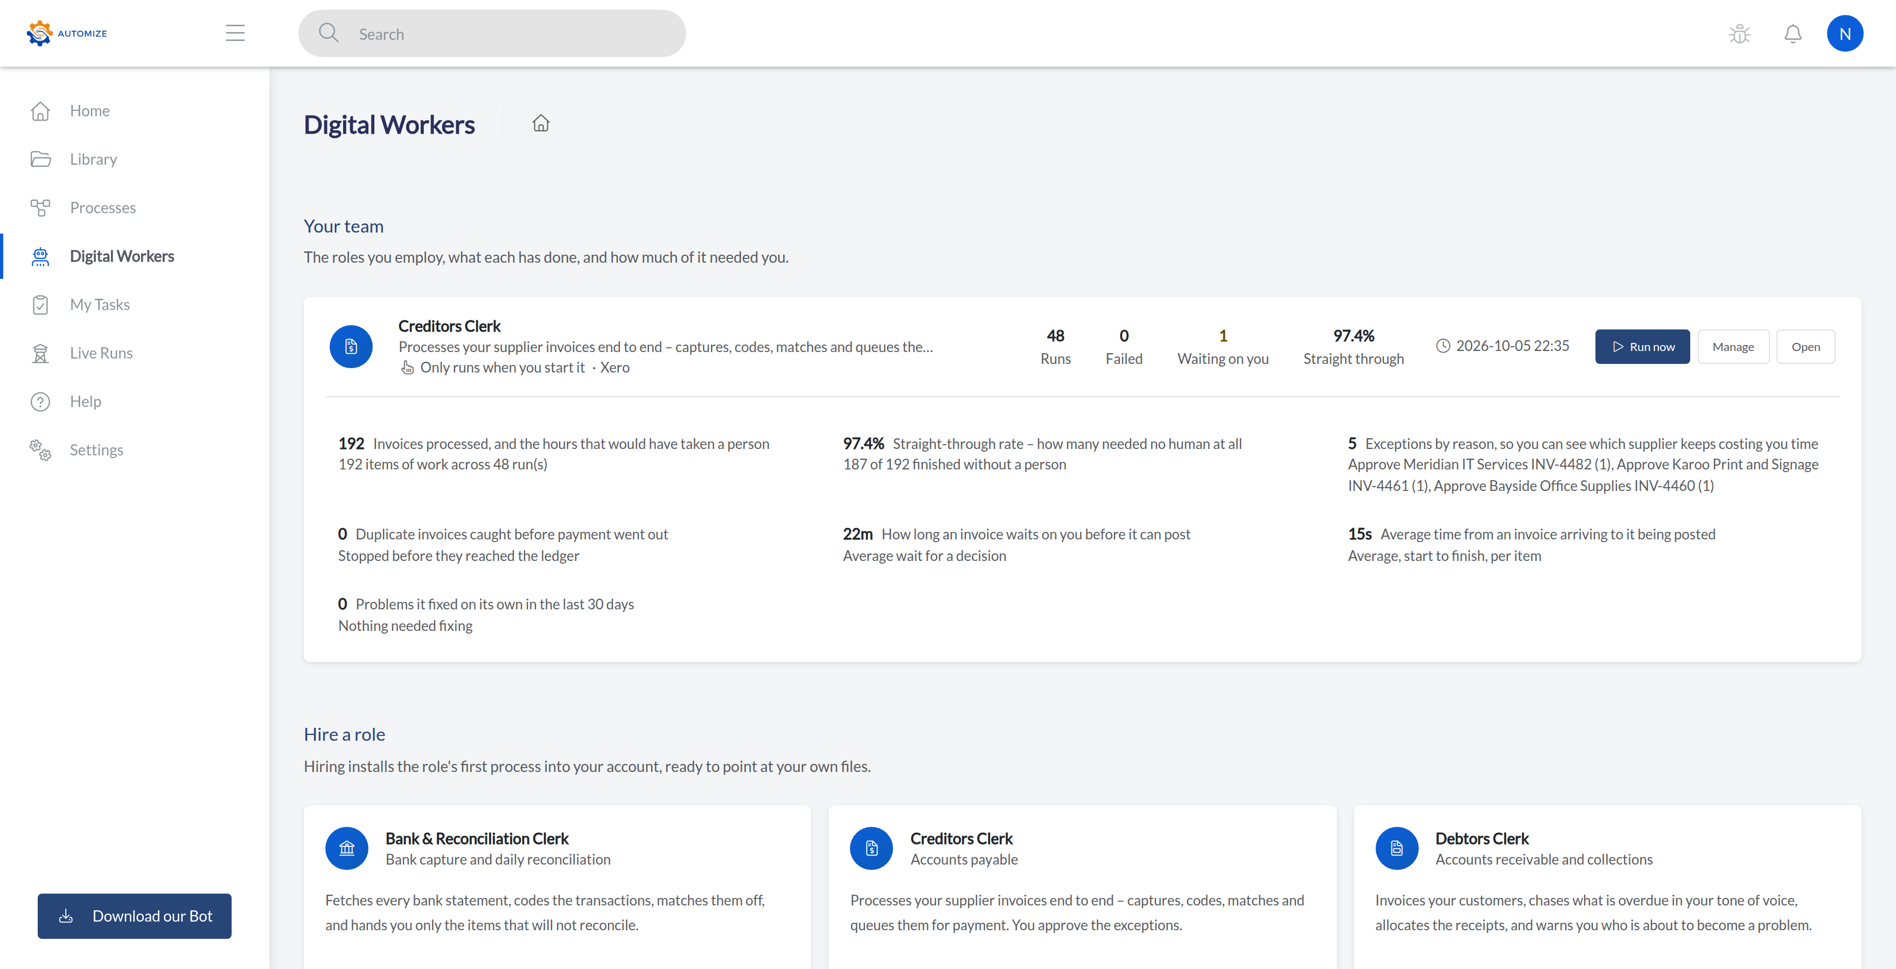This screenshot has width=1896, height=969.
Task: Click the Creditors Clerk hire card icon
Action: tap(872, 848)
